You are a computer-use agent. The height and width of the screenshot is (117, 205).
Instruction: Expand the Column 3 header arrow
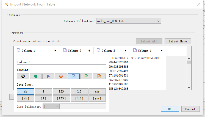coord(126,51)
